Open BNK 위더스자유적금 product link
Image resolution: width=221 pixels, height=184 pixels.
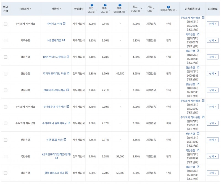(x=54, y=57)
